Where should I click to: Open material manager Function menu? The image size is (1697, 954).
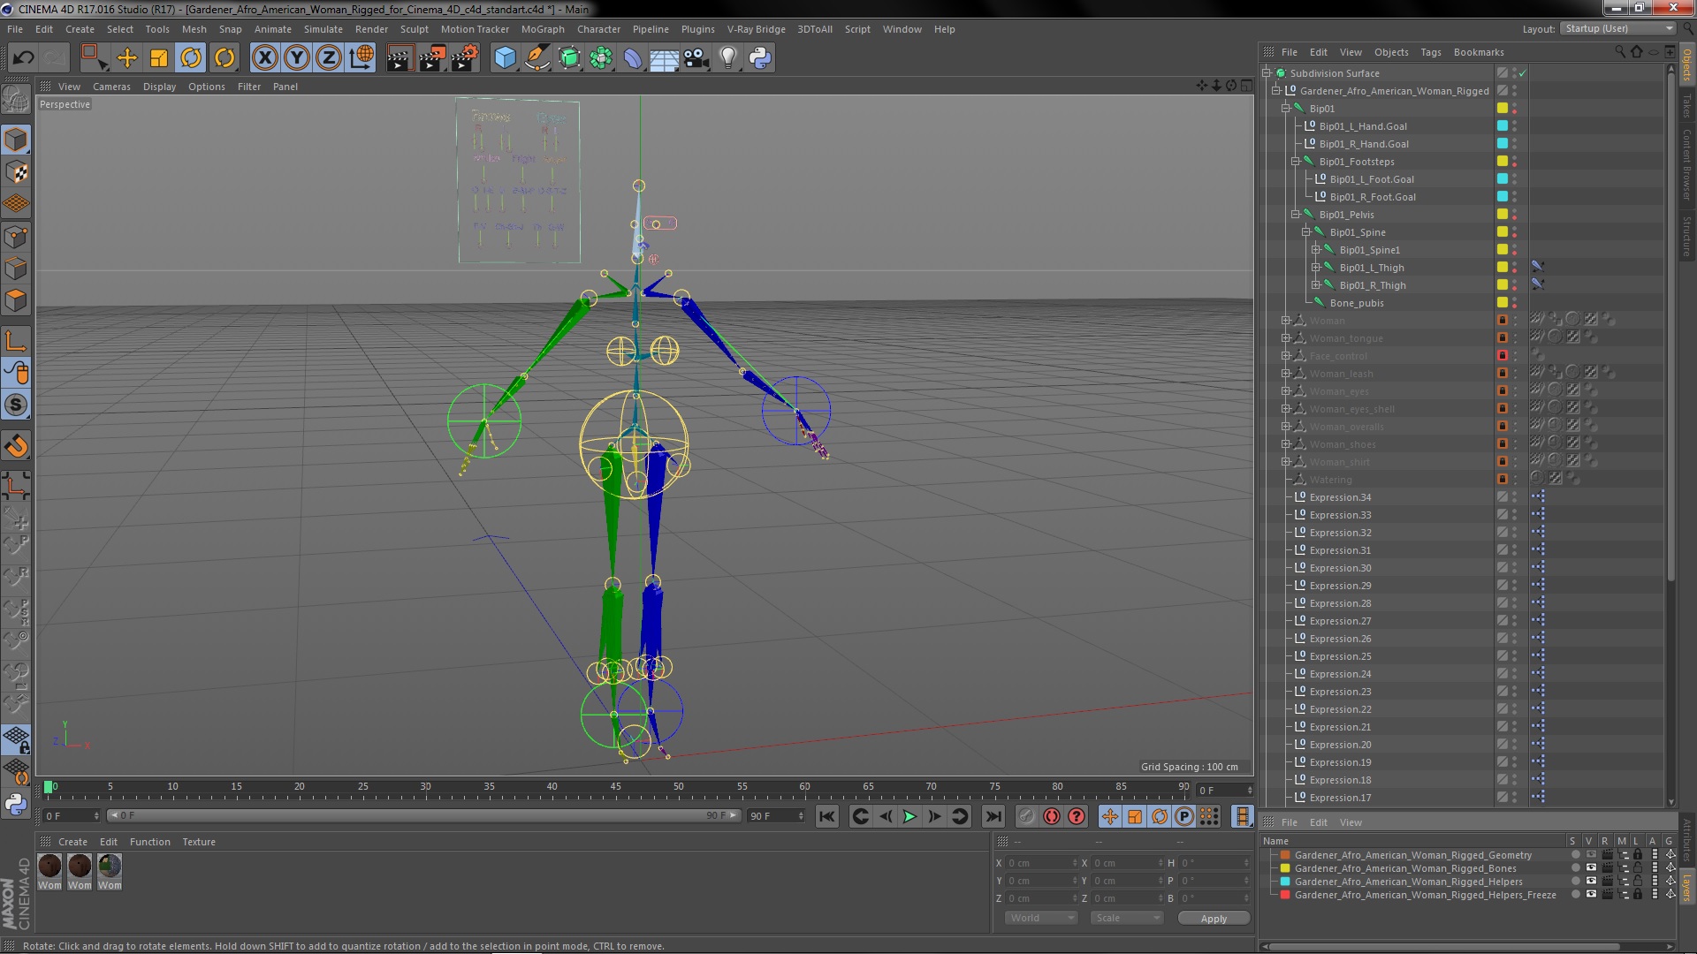point(149,842)
